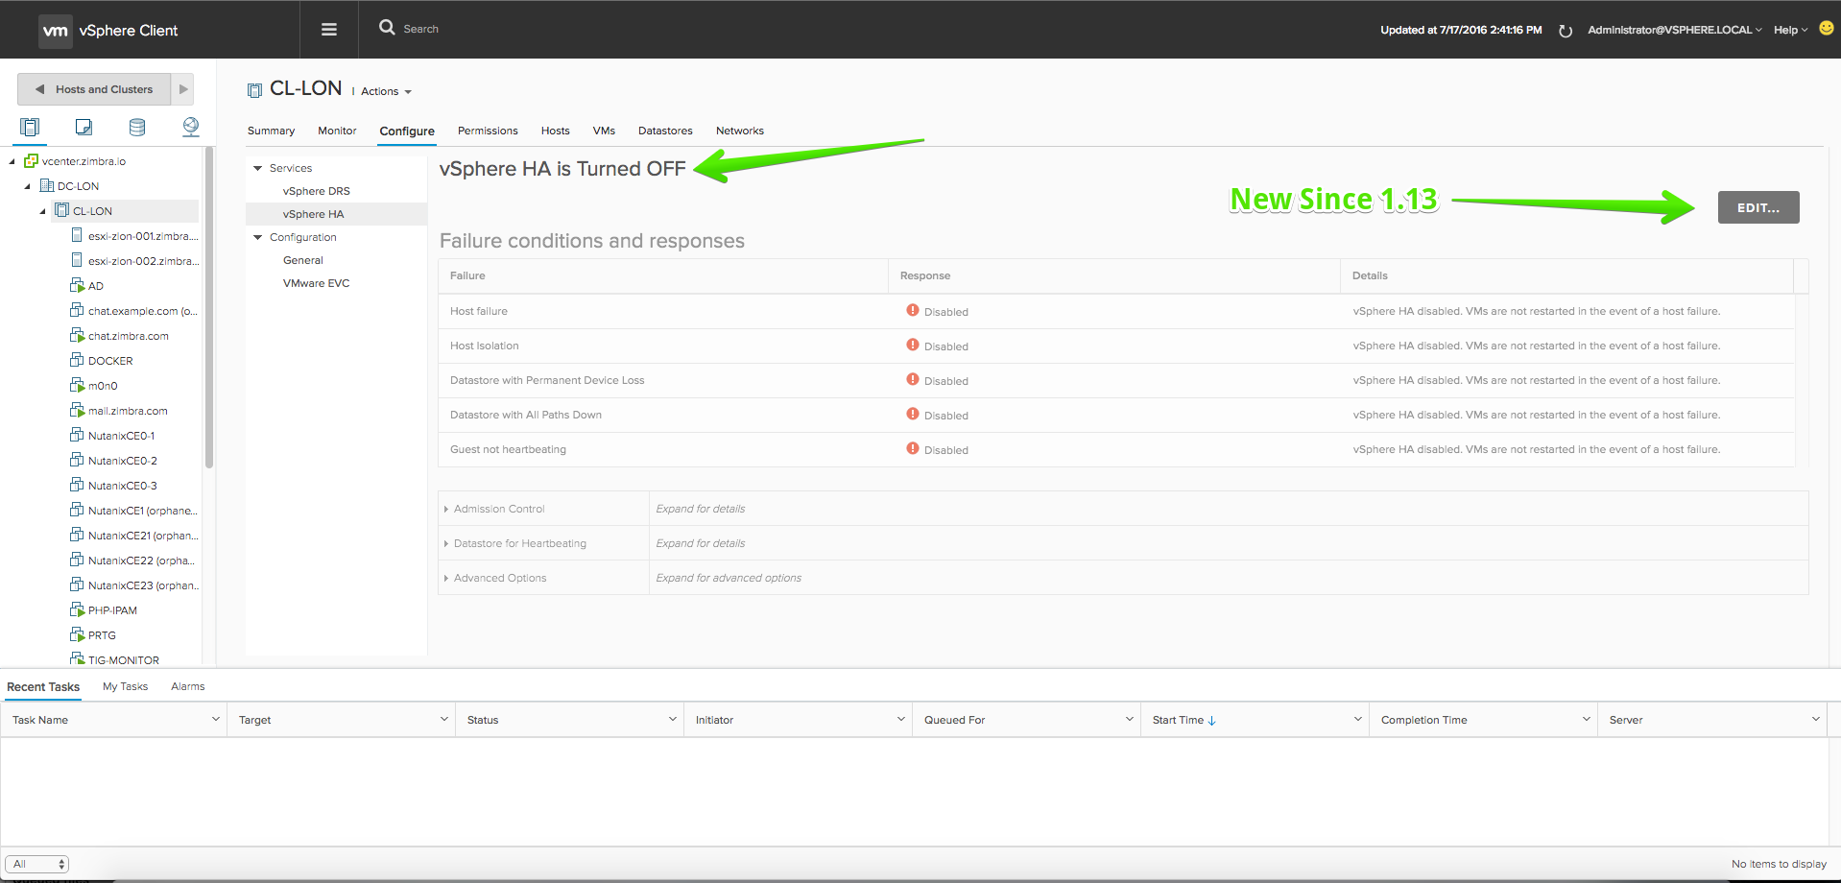Open General under Configuration
Viewport: 1841px width, 883px height.
[303, 260]
